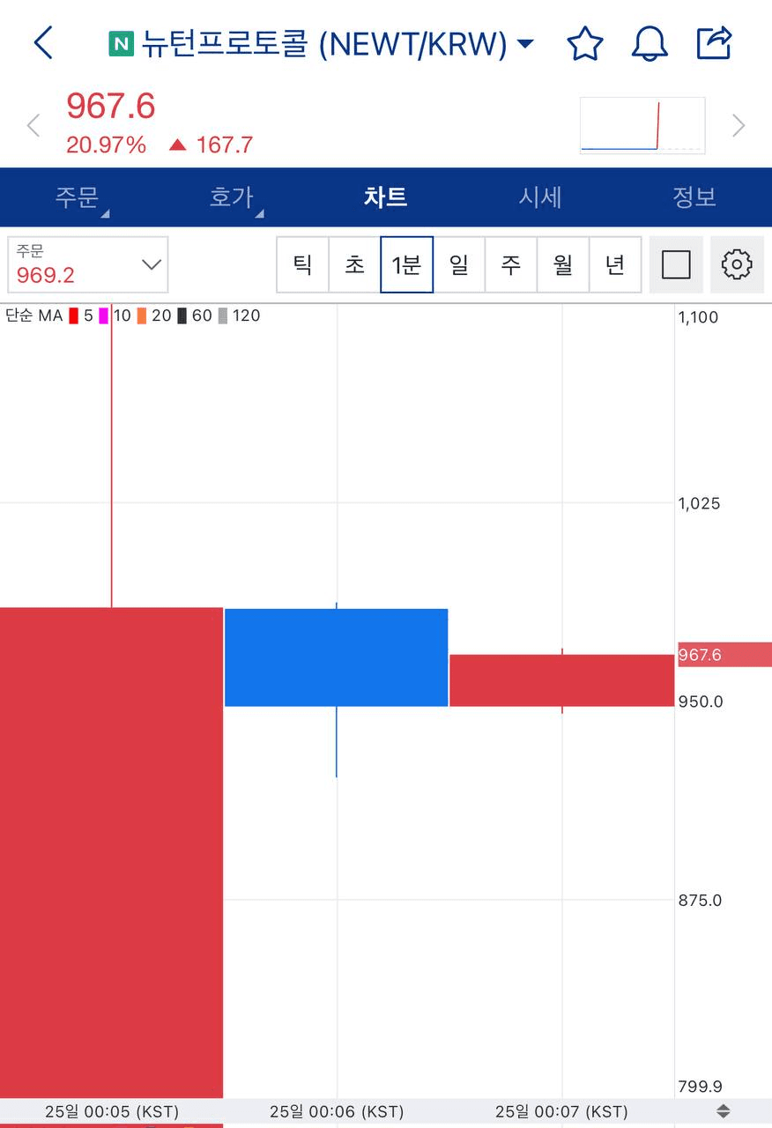Select the 월 chart interval
This screenshot has height=1128, width=772.
[x=563, y=264]
